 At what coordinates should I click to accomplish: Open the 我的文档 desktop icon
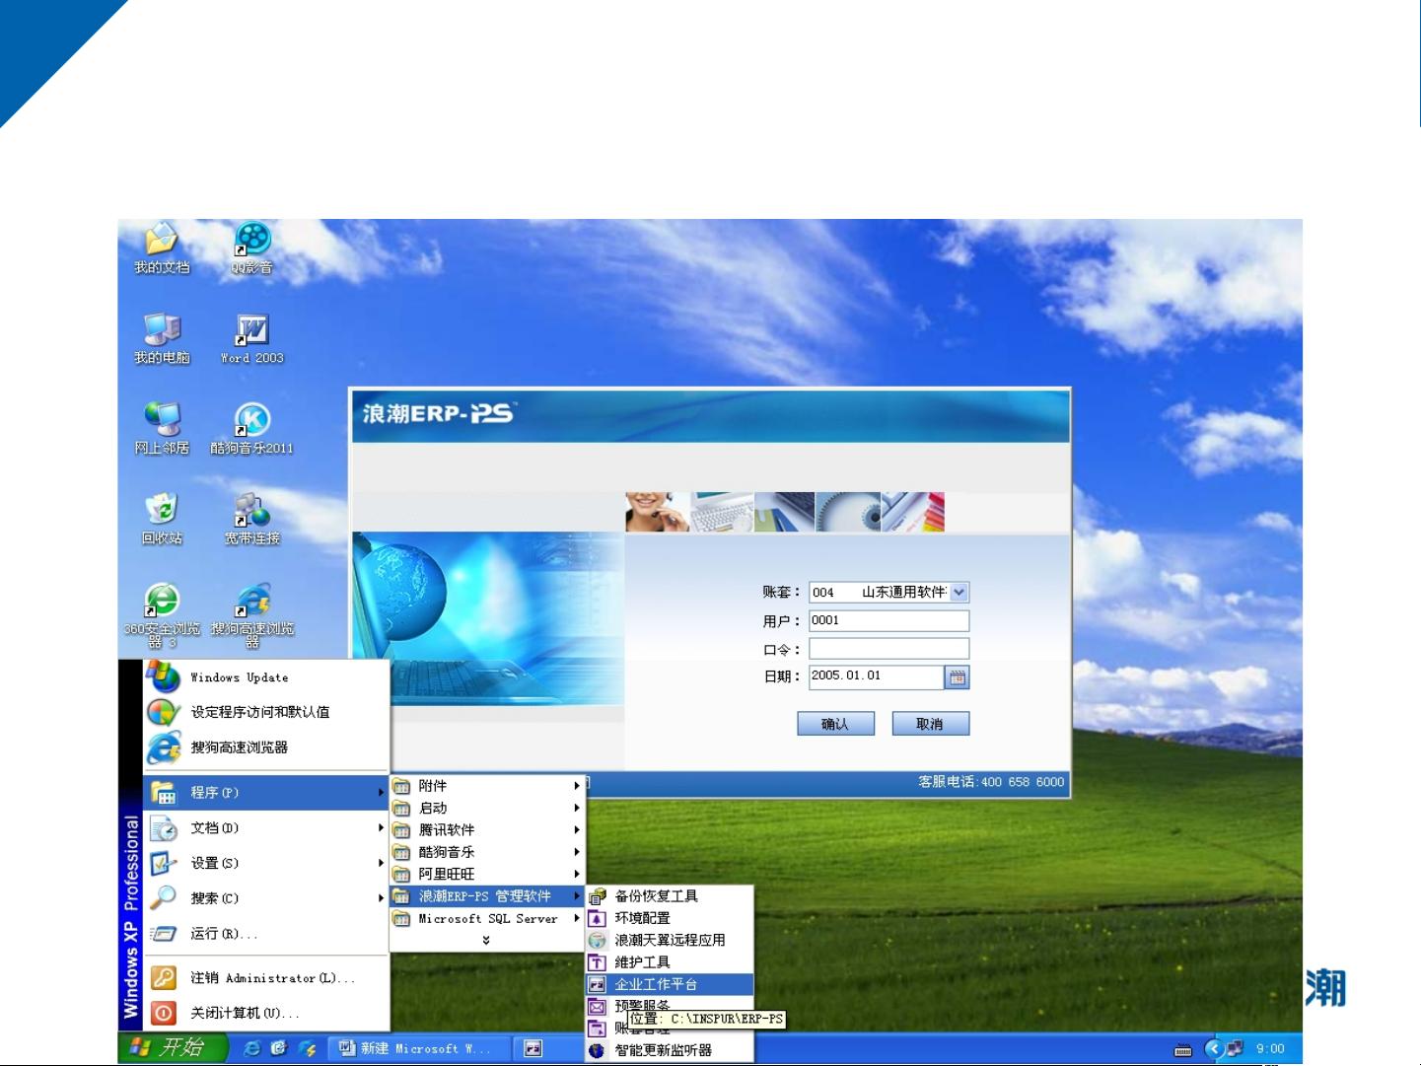pyautogui.click(x=162, y=248)
